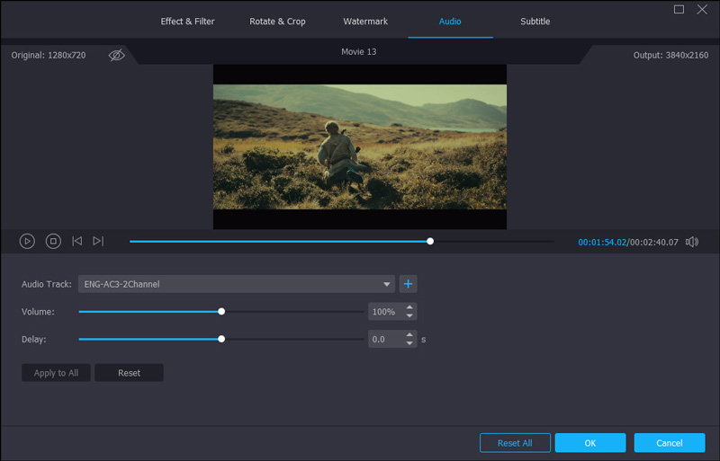Image resolution: width=720 pixels, height=461 pixels.
Task: Skip to the next frame
Action: (98, 241)
